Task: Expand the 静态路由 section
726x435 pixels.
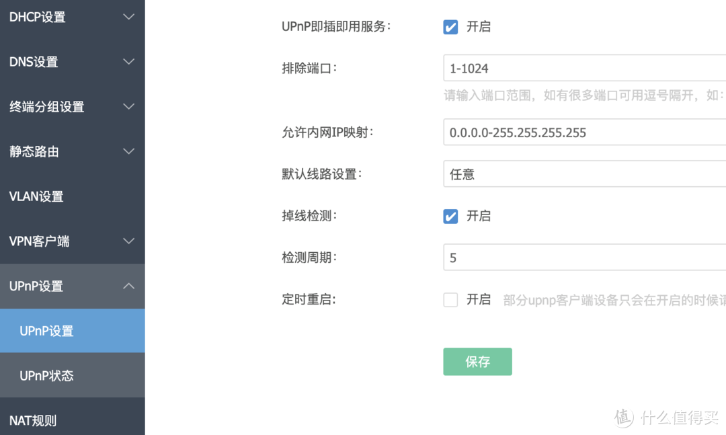Action: point(72,151)
